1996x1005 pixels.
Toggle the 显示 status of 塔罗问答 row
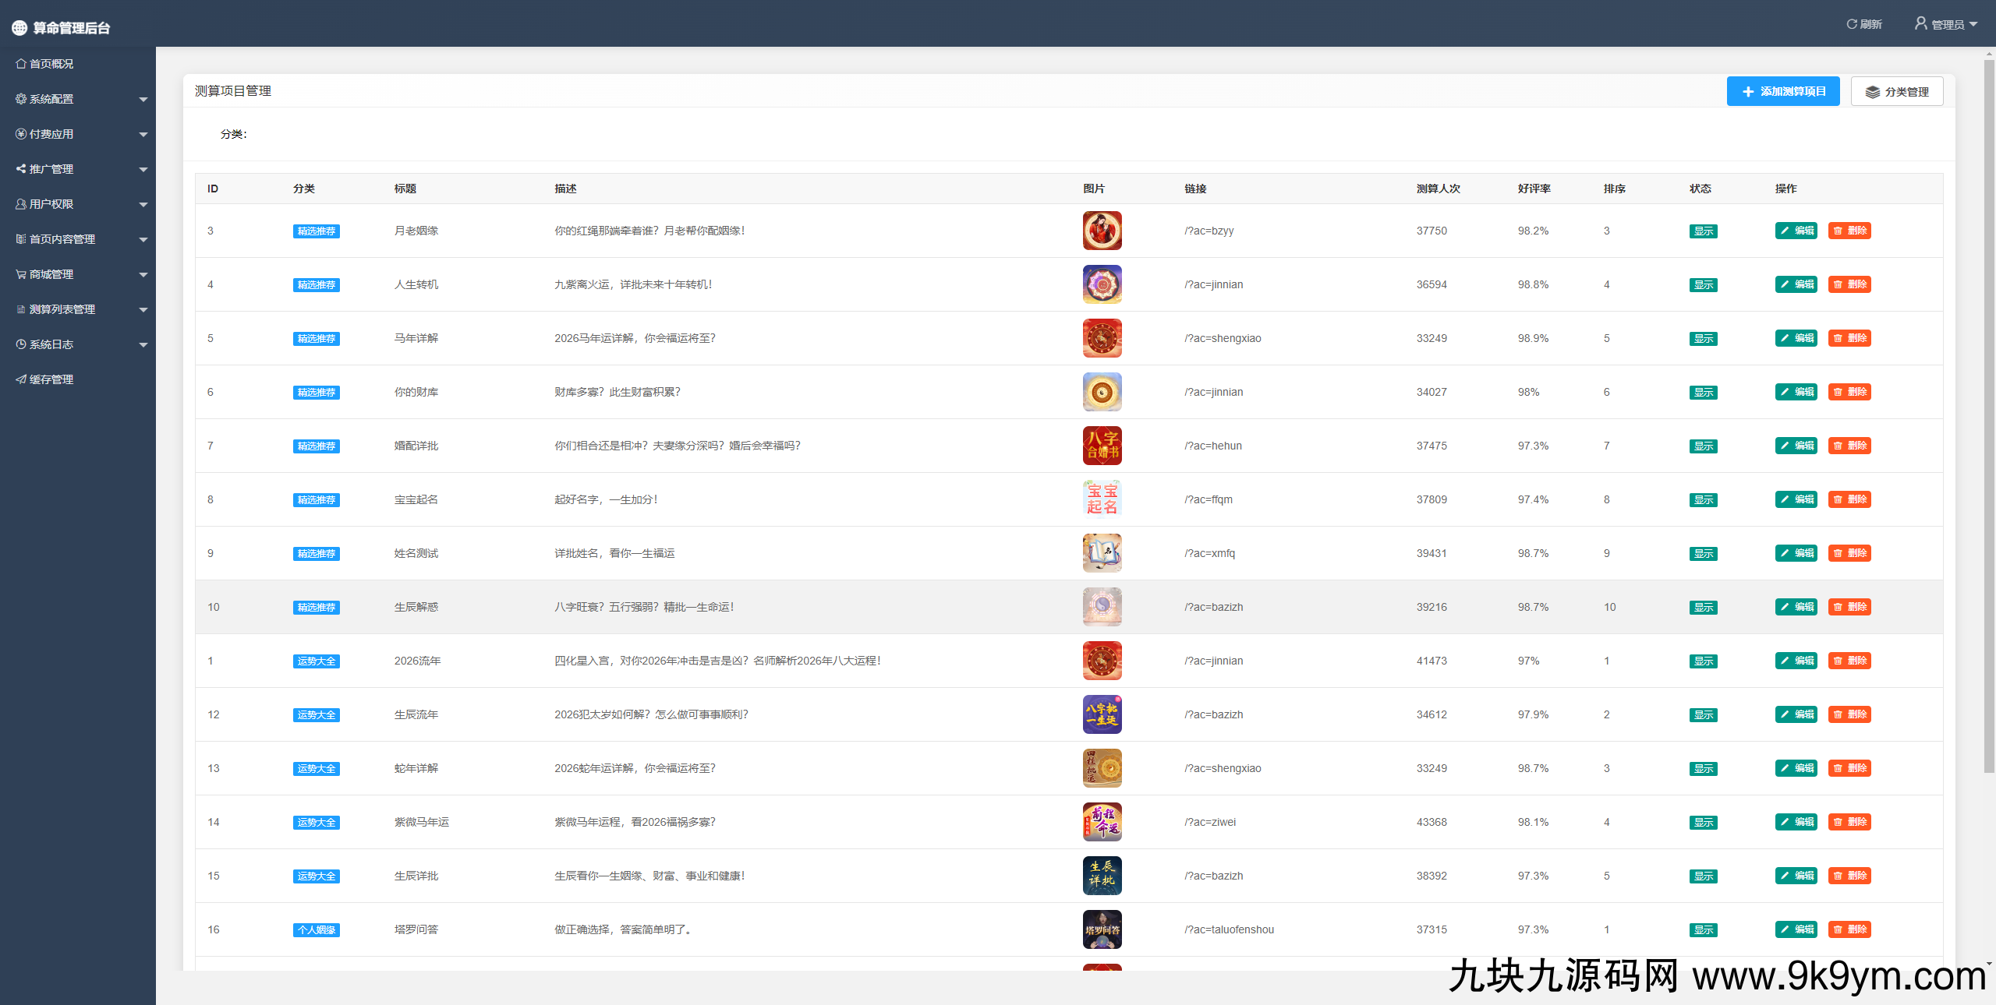[x=1703, y=930]
